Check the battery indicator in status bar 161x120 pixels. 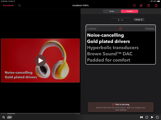[x=159, y=1]
